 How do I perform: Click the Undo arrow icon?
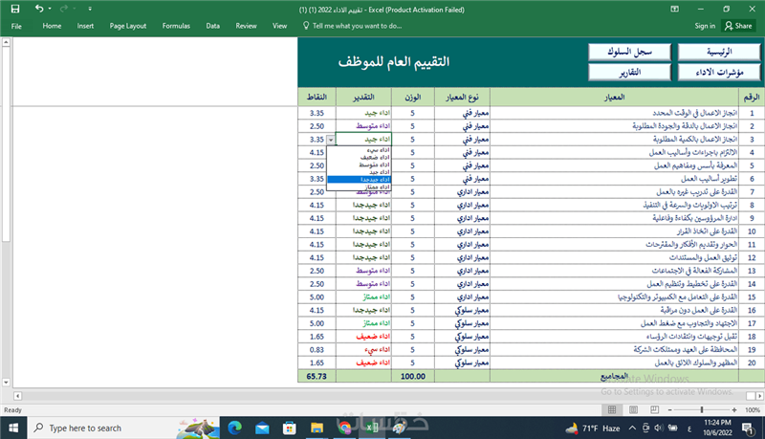pos(38,8)
